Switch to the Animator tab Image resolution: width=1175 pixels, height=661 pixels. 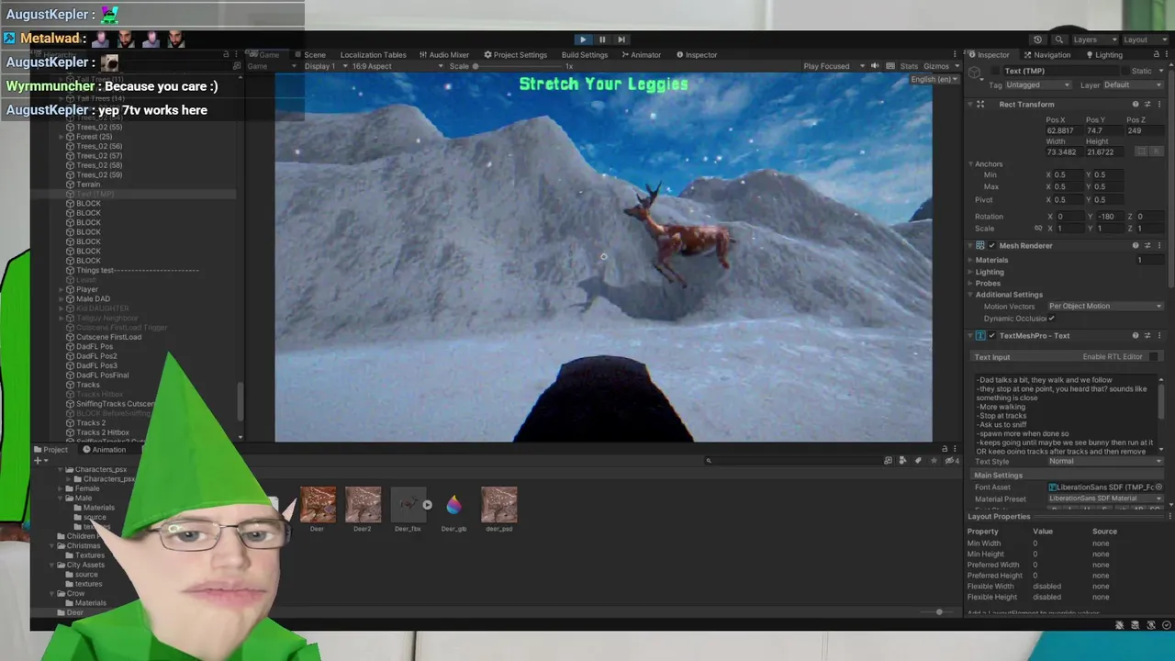[640, 54]
